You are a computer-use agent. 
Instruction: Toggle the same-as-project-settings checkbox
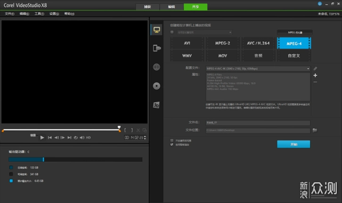coord(172,32)
